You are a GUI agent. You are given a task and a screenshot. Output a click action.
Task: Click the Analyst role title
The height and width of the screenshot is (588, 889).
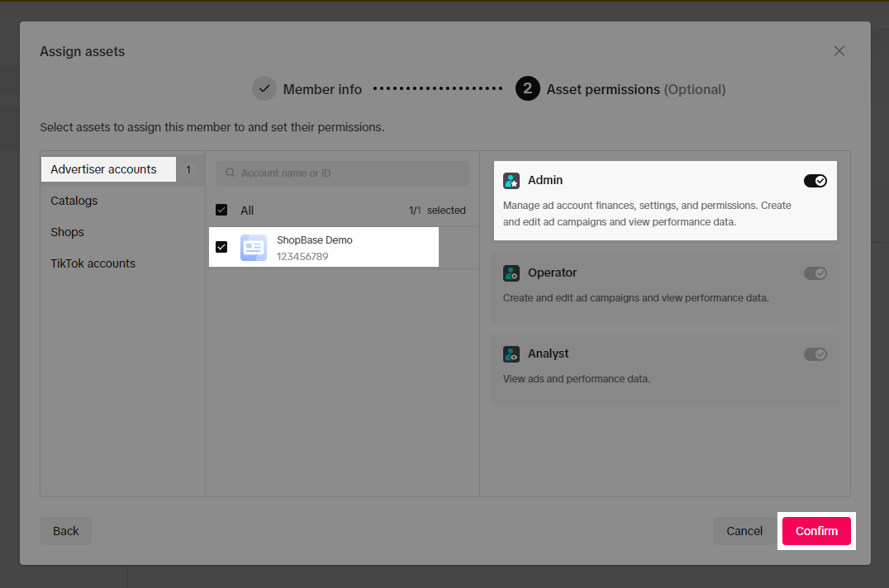pos(549,353)
